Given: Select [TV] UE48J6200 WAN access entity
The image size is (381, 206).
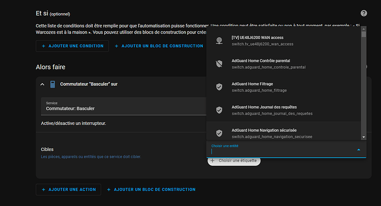Looking at the screenshot, I should pos(284,41).
